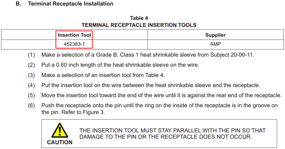Viewport: 285px width, 149px height.
Task: Click the 452383-1 part number cell
Action: [x=74, y=44]
